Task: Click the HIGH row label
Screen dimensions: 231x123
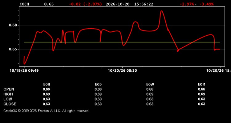Action: click(8, 94)
